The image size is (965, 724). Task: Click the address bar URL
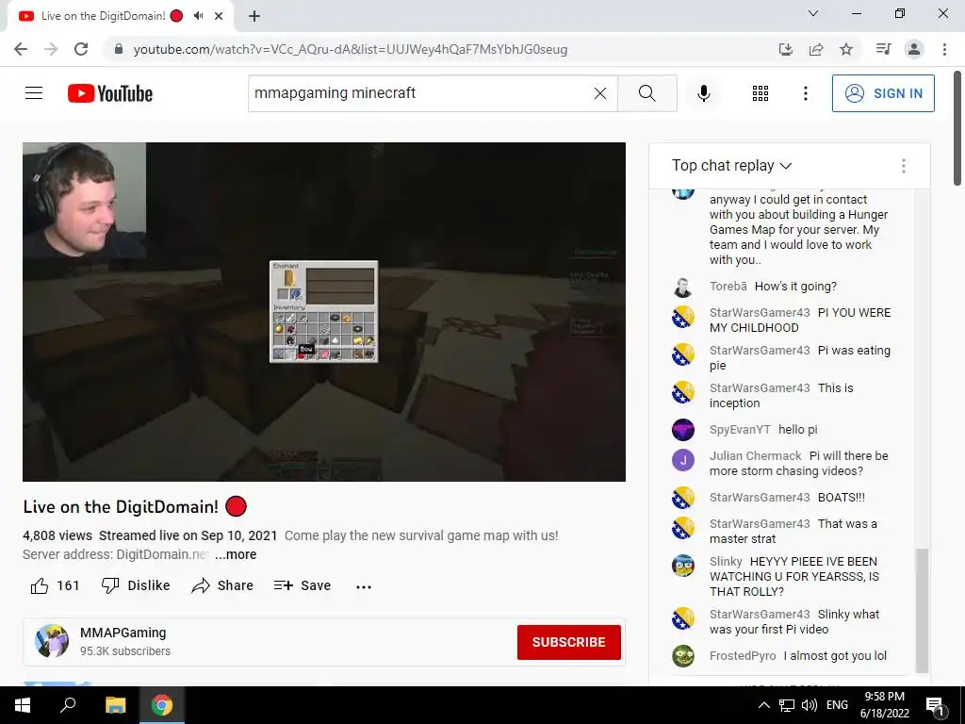coord(351,49)
